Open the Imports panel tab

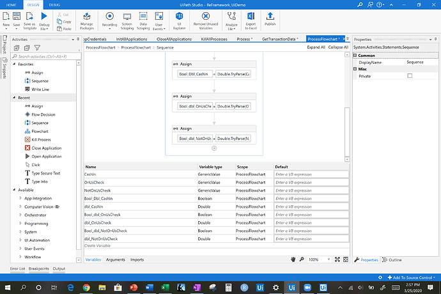pyautogui.click(x=137, y=259)
